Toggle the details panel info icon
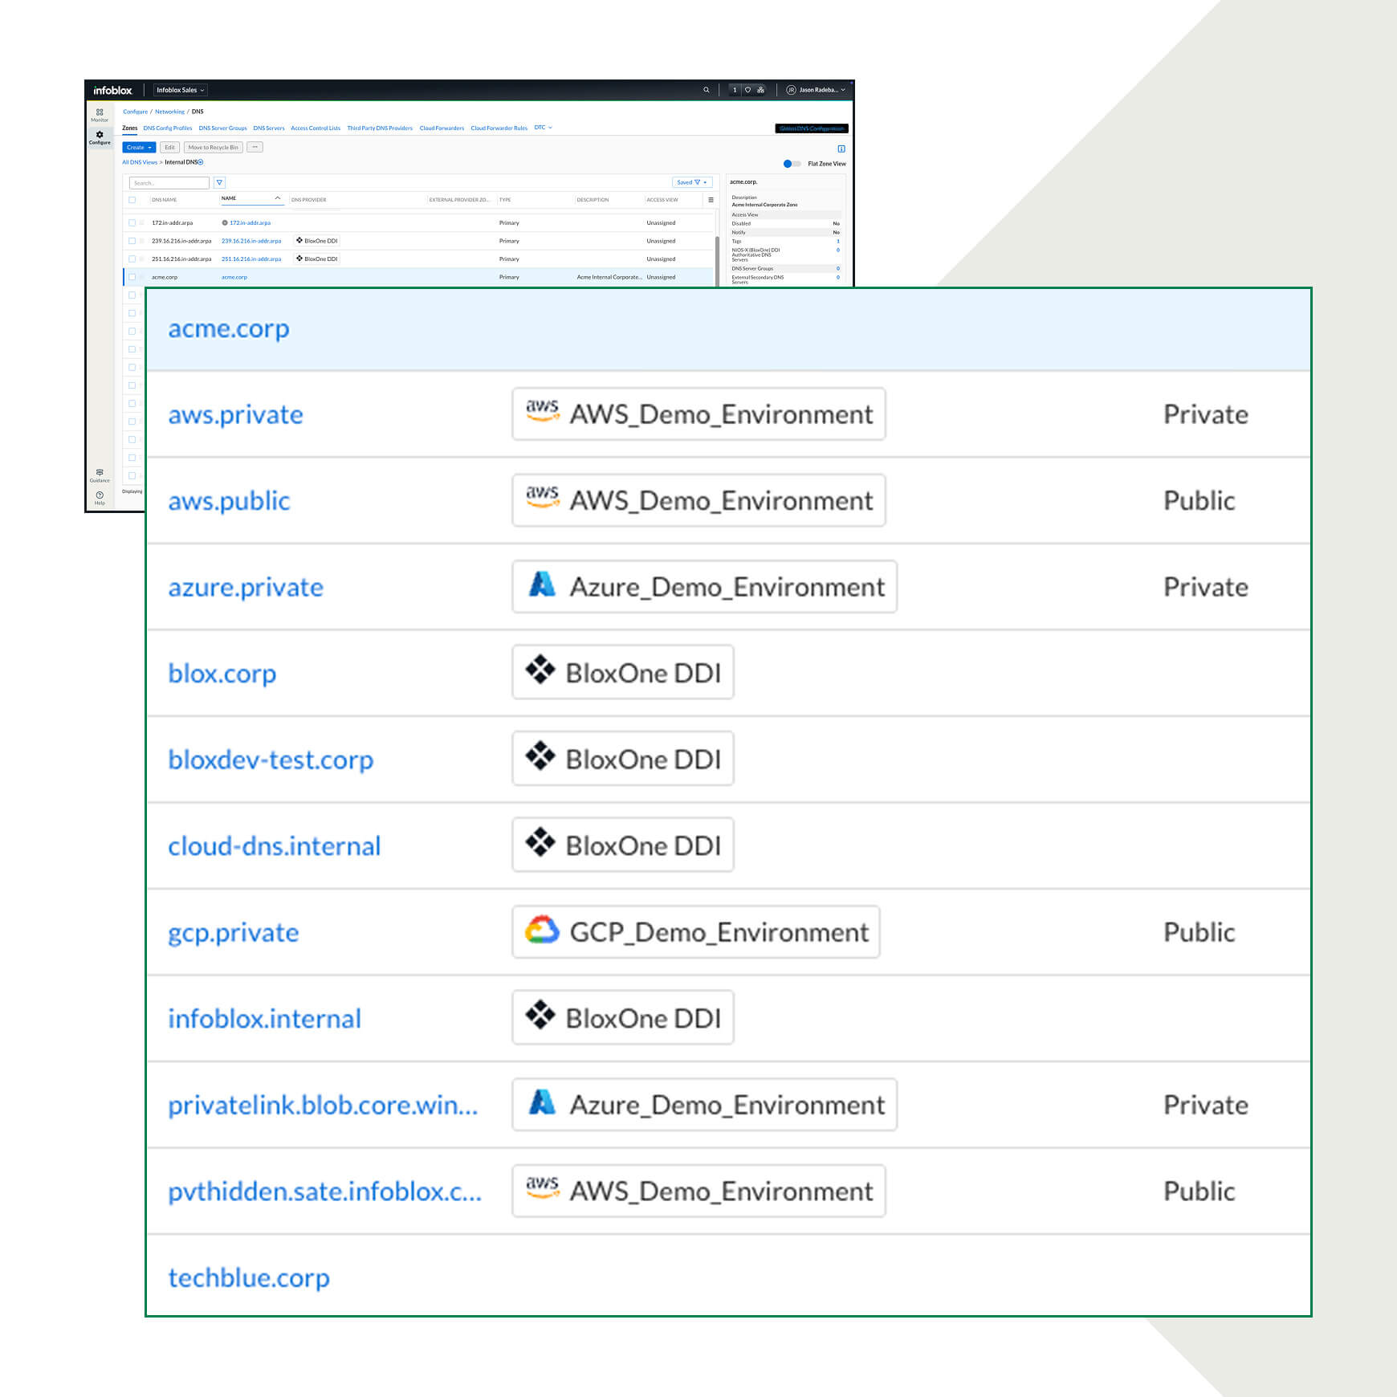Screen dimensions: 1397x1397 coord(841,149)
